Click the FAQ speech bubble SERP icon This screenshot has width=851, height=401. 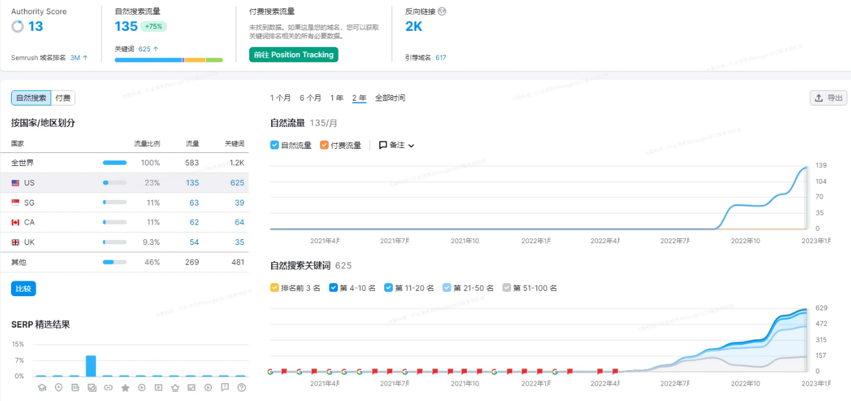point(224,387)
